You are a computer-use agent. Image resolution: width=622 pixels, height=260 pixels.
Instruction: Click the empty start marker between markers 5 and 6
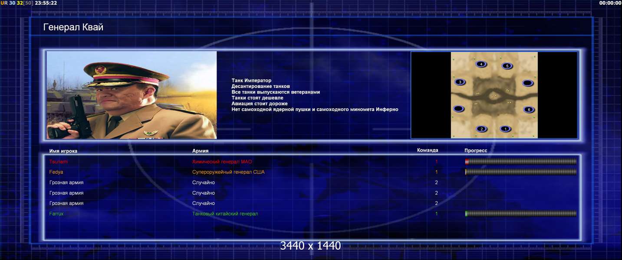tap(527, 83)
